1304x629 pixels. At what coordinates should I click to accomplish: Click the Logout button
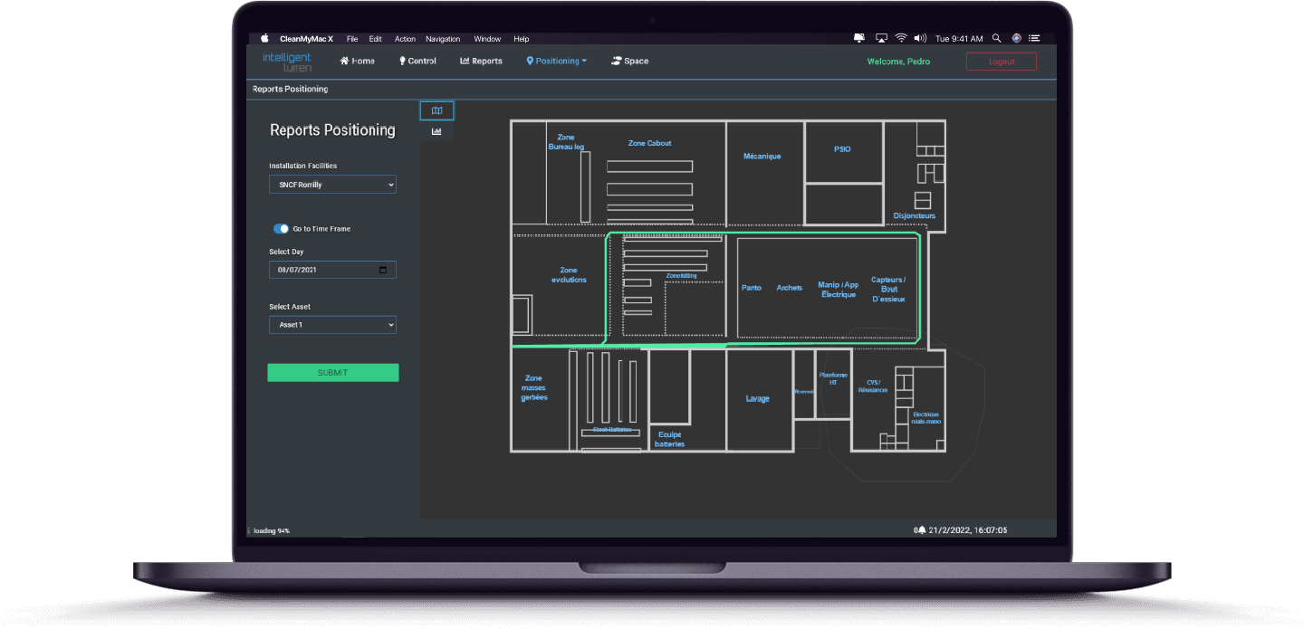1002,62
